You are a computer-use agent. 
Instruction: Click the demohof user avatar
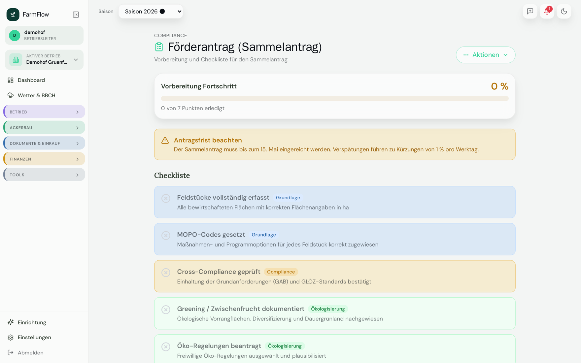click(x=15, y=35)
